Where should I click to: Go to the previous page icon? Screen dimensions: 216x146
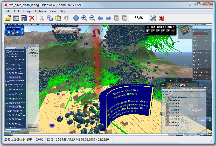tap(116, 18)
